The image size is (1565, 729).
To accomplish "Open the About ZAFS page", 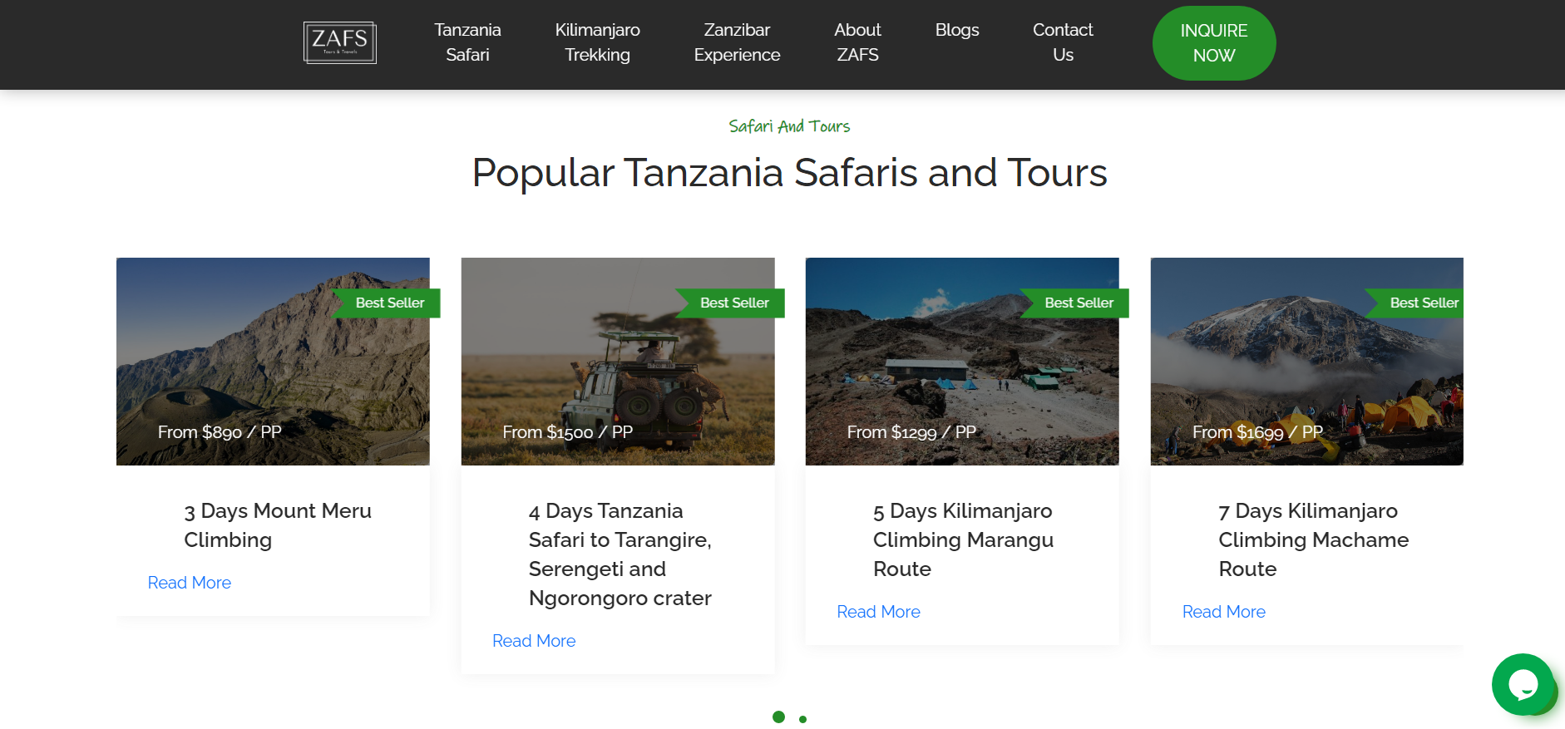I will click(857, 42).
